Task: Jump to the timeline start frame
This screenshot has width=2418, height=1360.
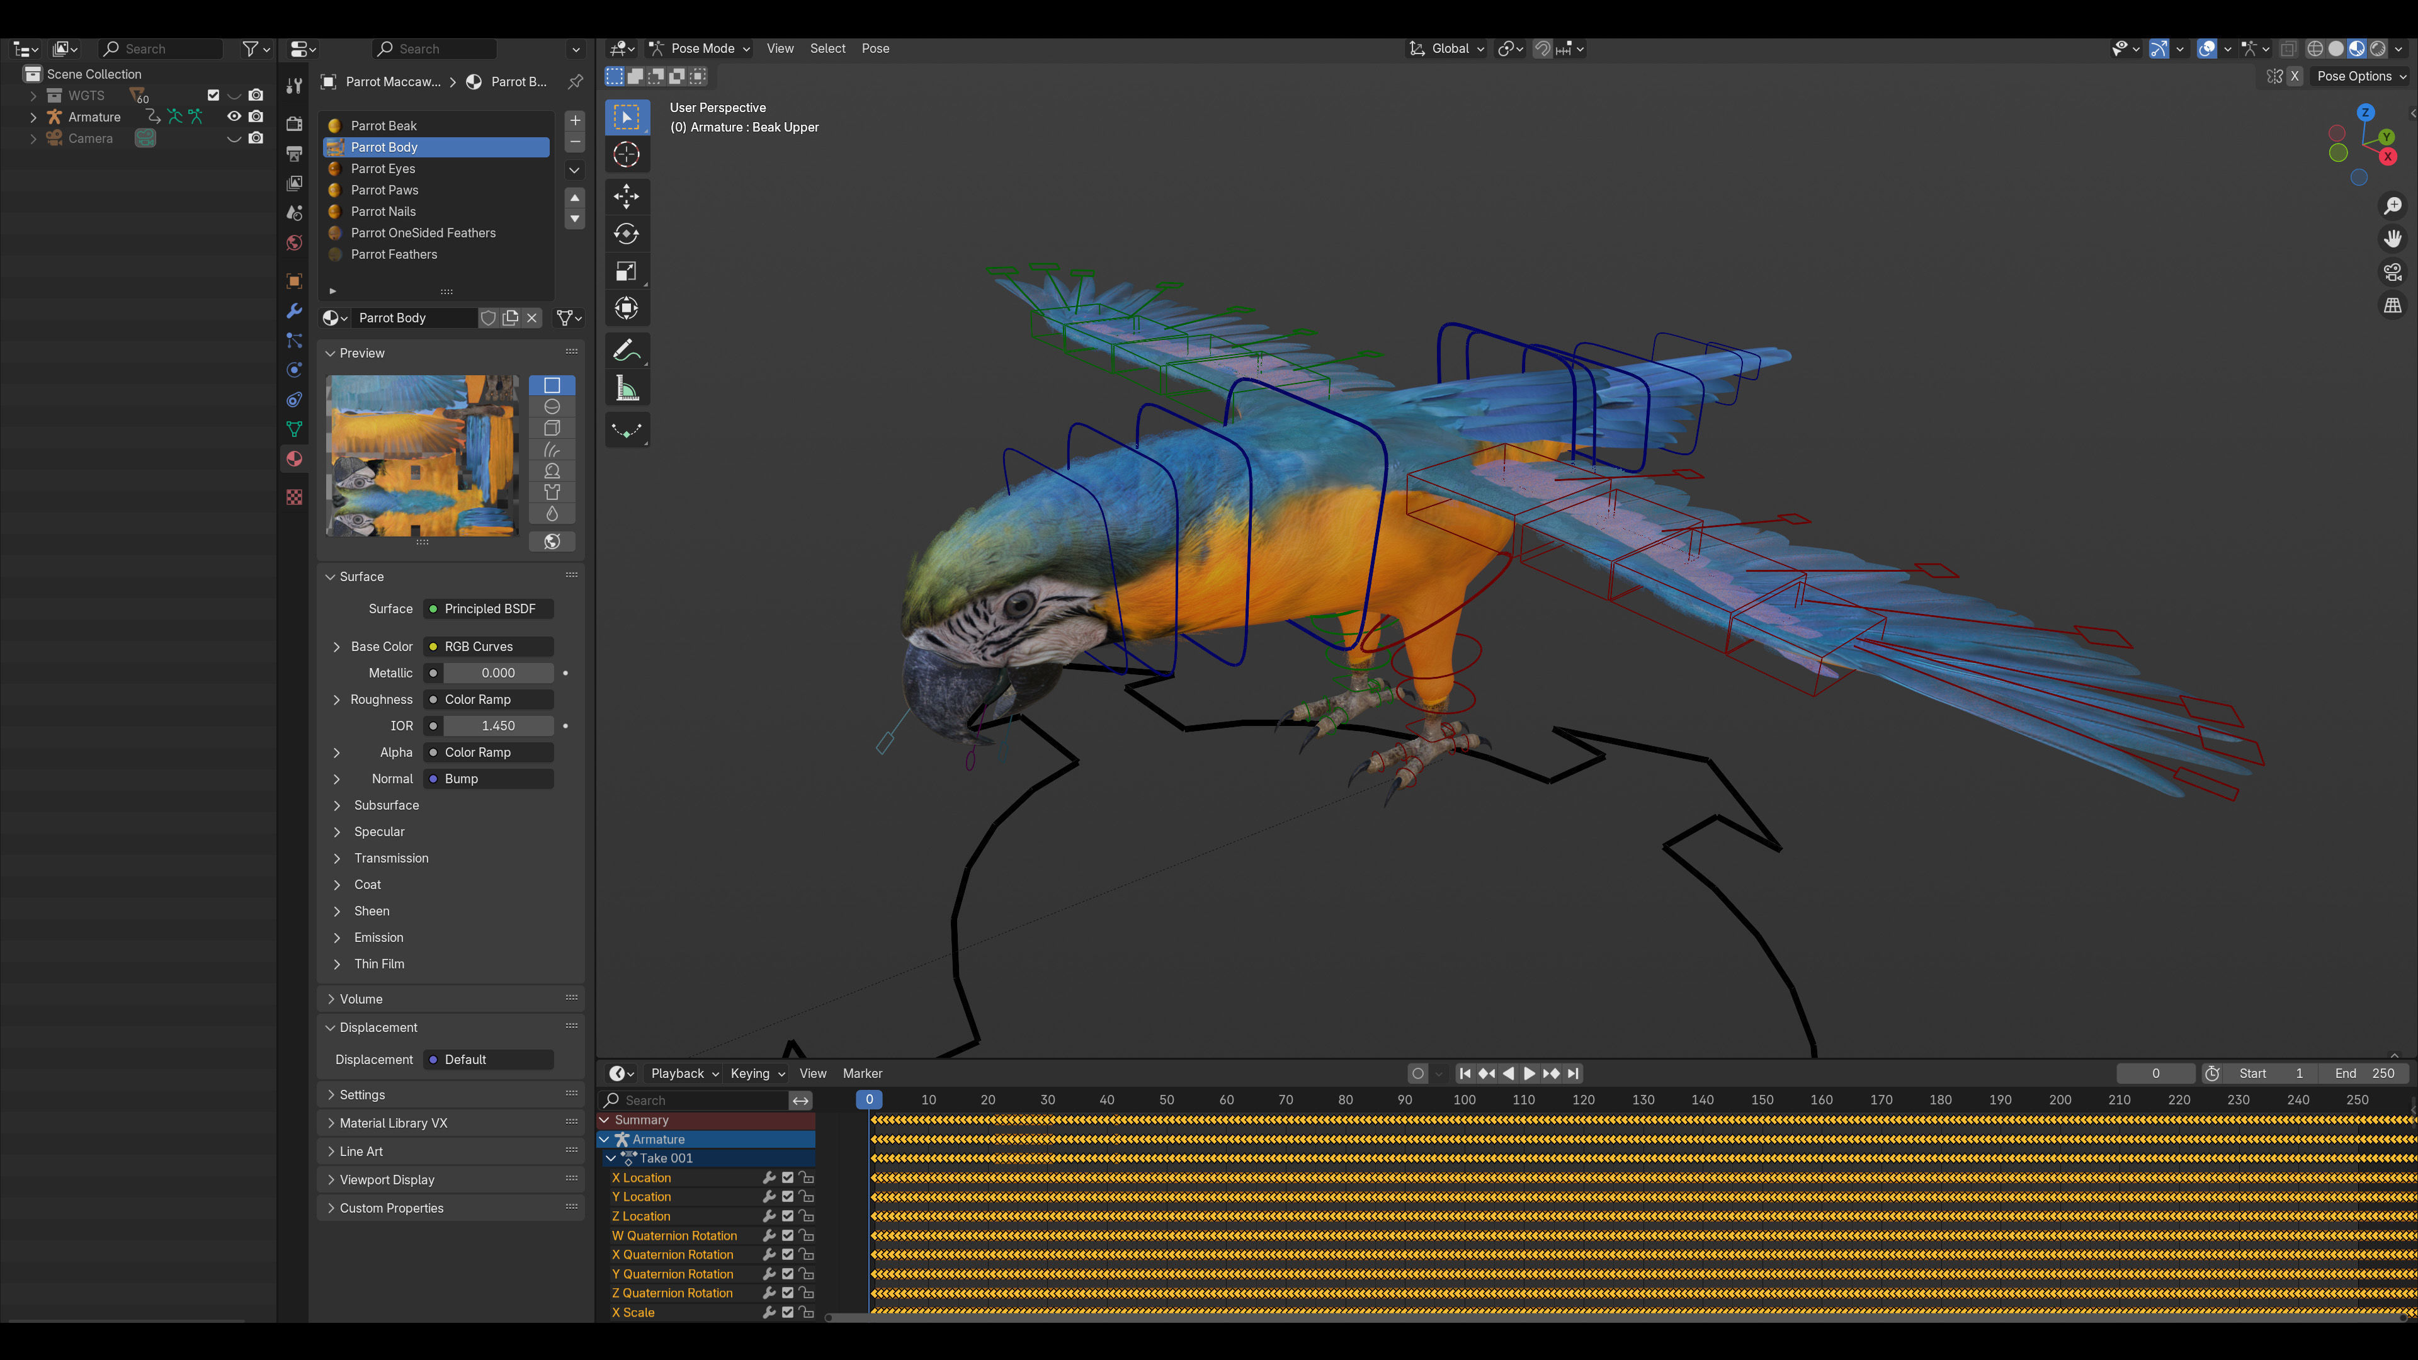Action: coord(1465,1074)
